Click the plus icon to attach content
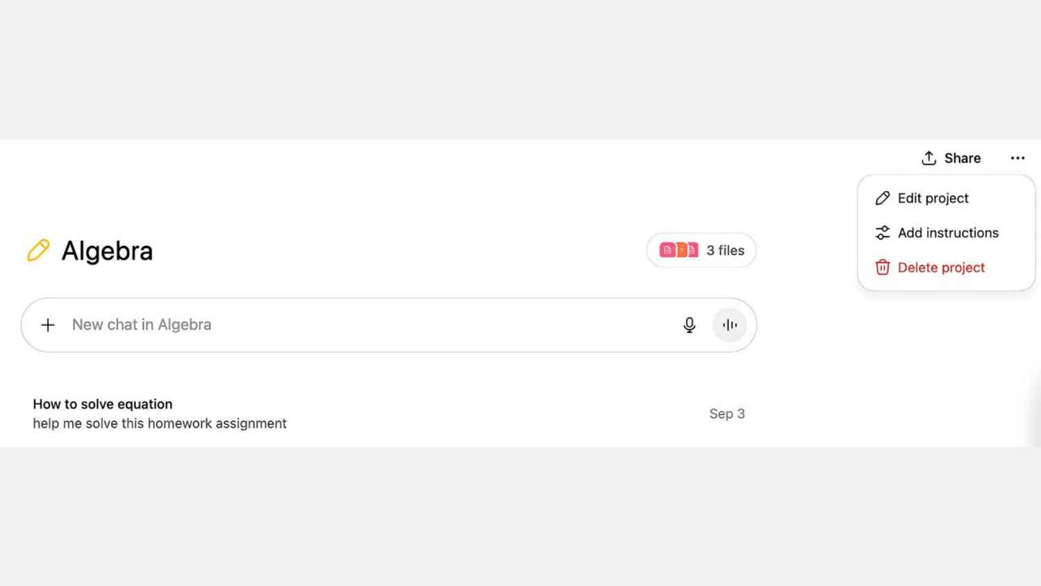This screenshot has height=586, width=1041. pos(48,324)
